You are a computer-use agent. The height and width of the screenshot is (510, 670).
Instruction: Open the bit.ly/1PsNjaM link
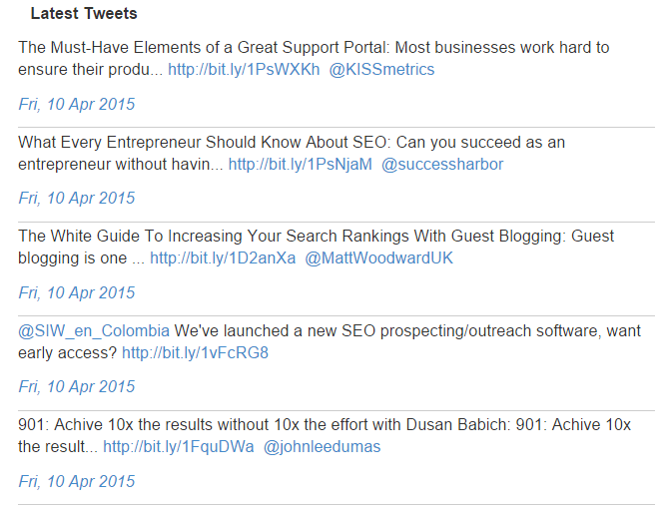click(x=300, y=165)
